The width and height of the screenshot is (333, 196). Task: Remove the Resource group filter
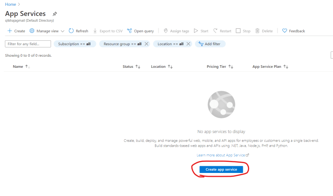[147, 44]
